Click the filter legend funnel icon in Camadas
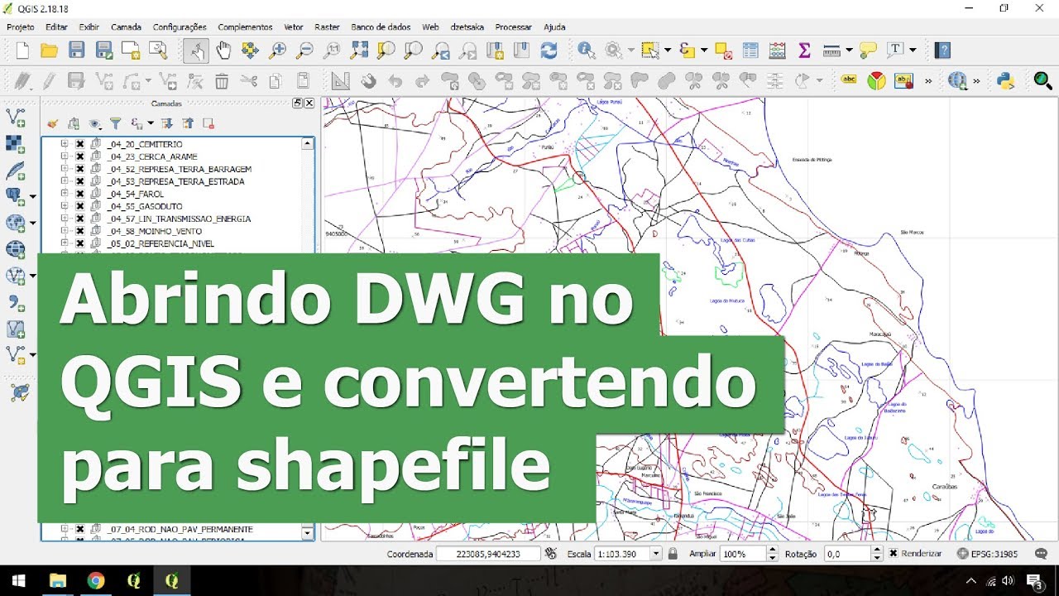 [x=116, y=123]
